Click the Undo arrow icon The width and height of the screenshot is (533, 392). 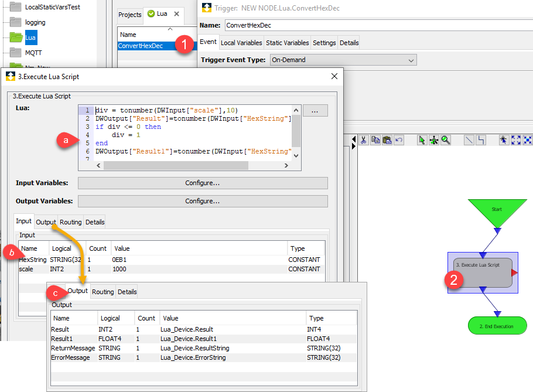pos(399,140)
